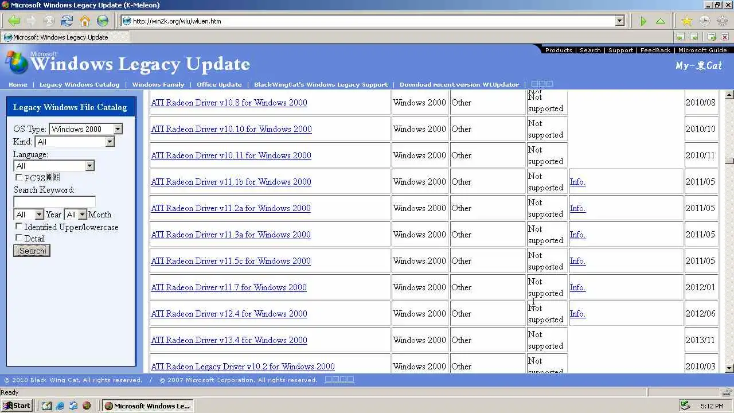The height and width of the screenshot is (413, 734).
Task: Open a new tab using the tab bar icon
Action: pos(712,37)
